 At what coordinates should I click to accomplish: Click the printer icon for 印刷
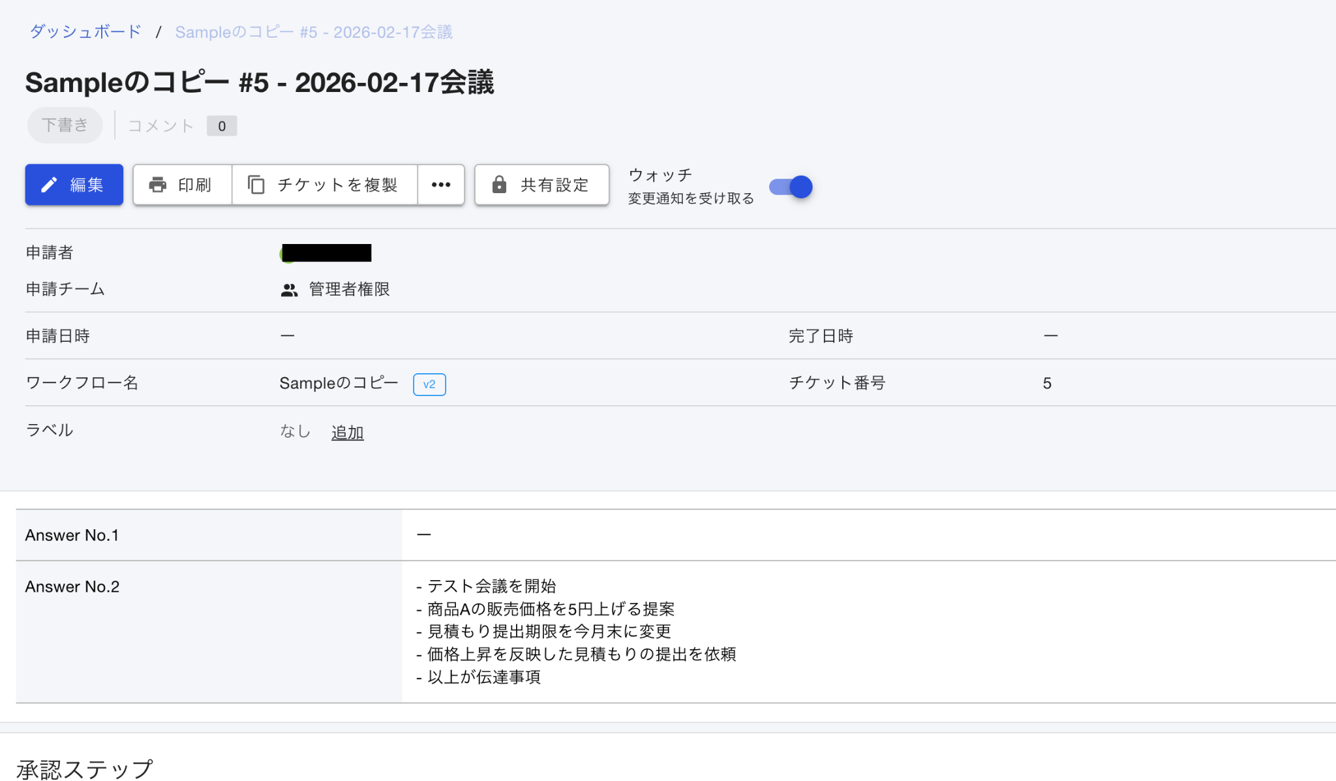coord(157,185)
